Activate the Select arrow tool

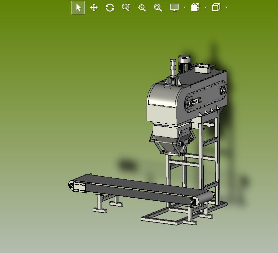click(78, 8)
